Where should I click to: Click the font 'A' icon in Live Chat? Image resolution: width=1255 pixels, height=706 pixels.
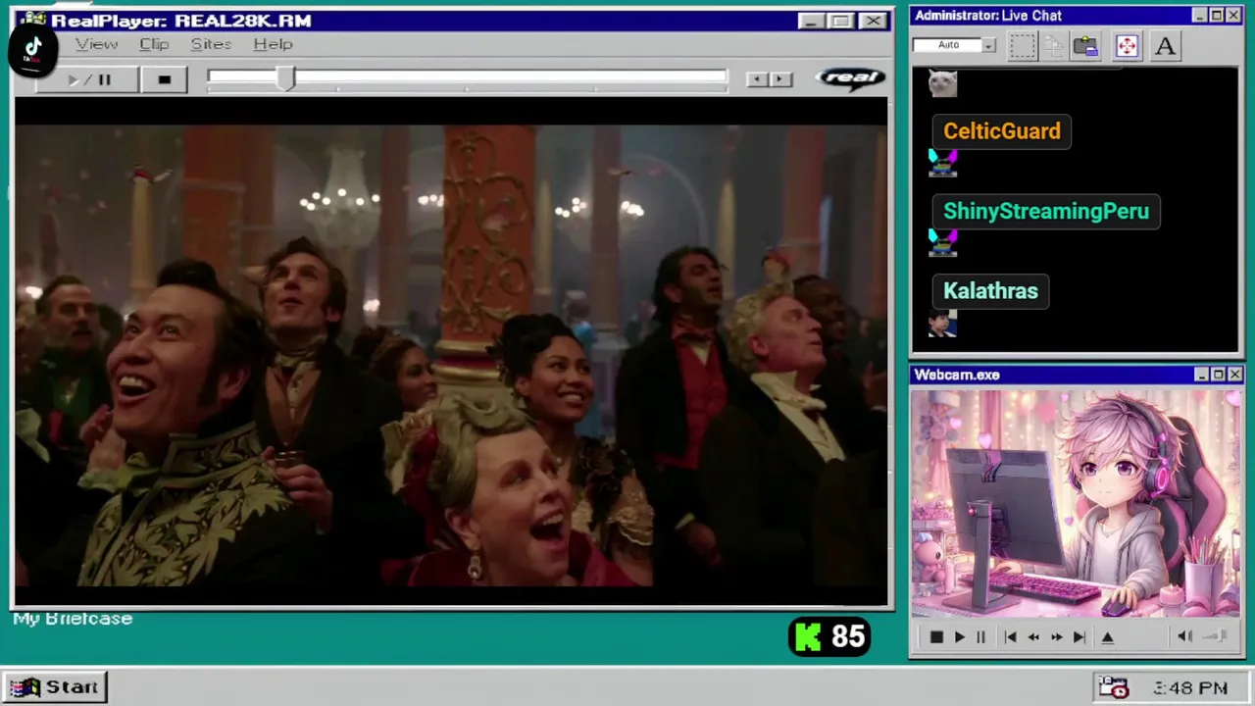(x=1165, y=46)
